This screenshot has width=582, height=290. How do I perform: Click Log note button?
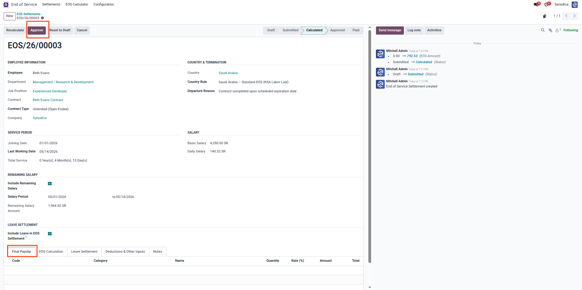click(414, 30)
